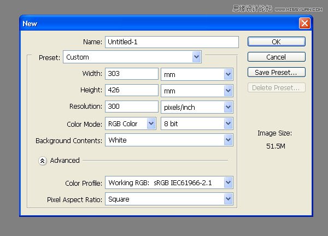Close the New dialog with red X
The width and height of the screenshot is (328, 236).
[x=304, y=23]
